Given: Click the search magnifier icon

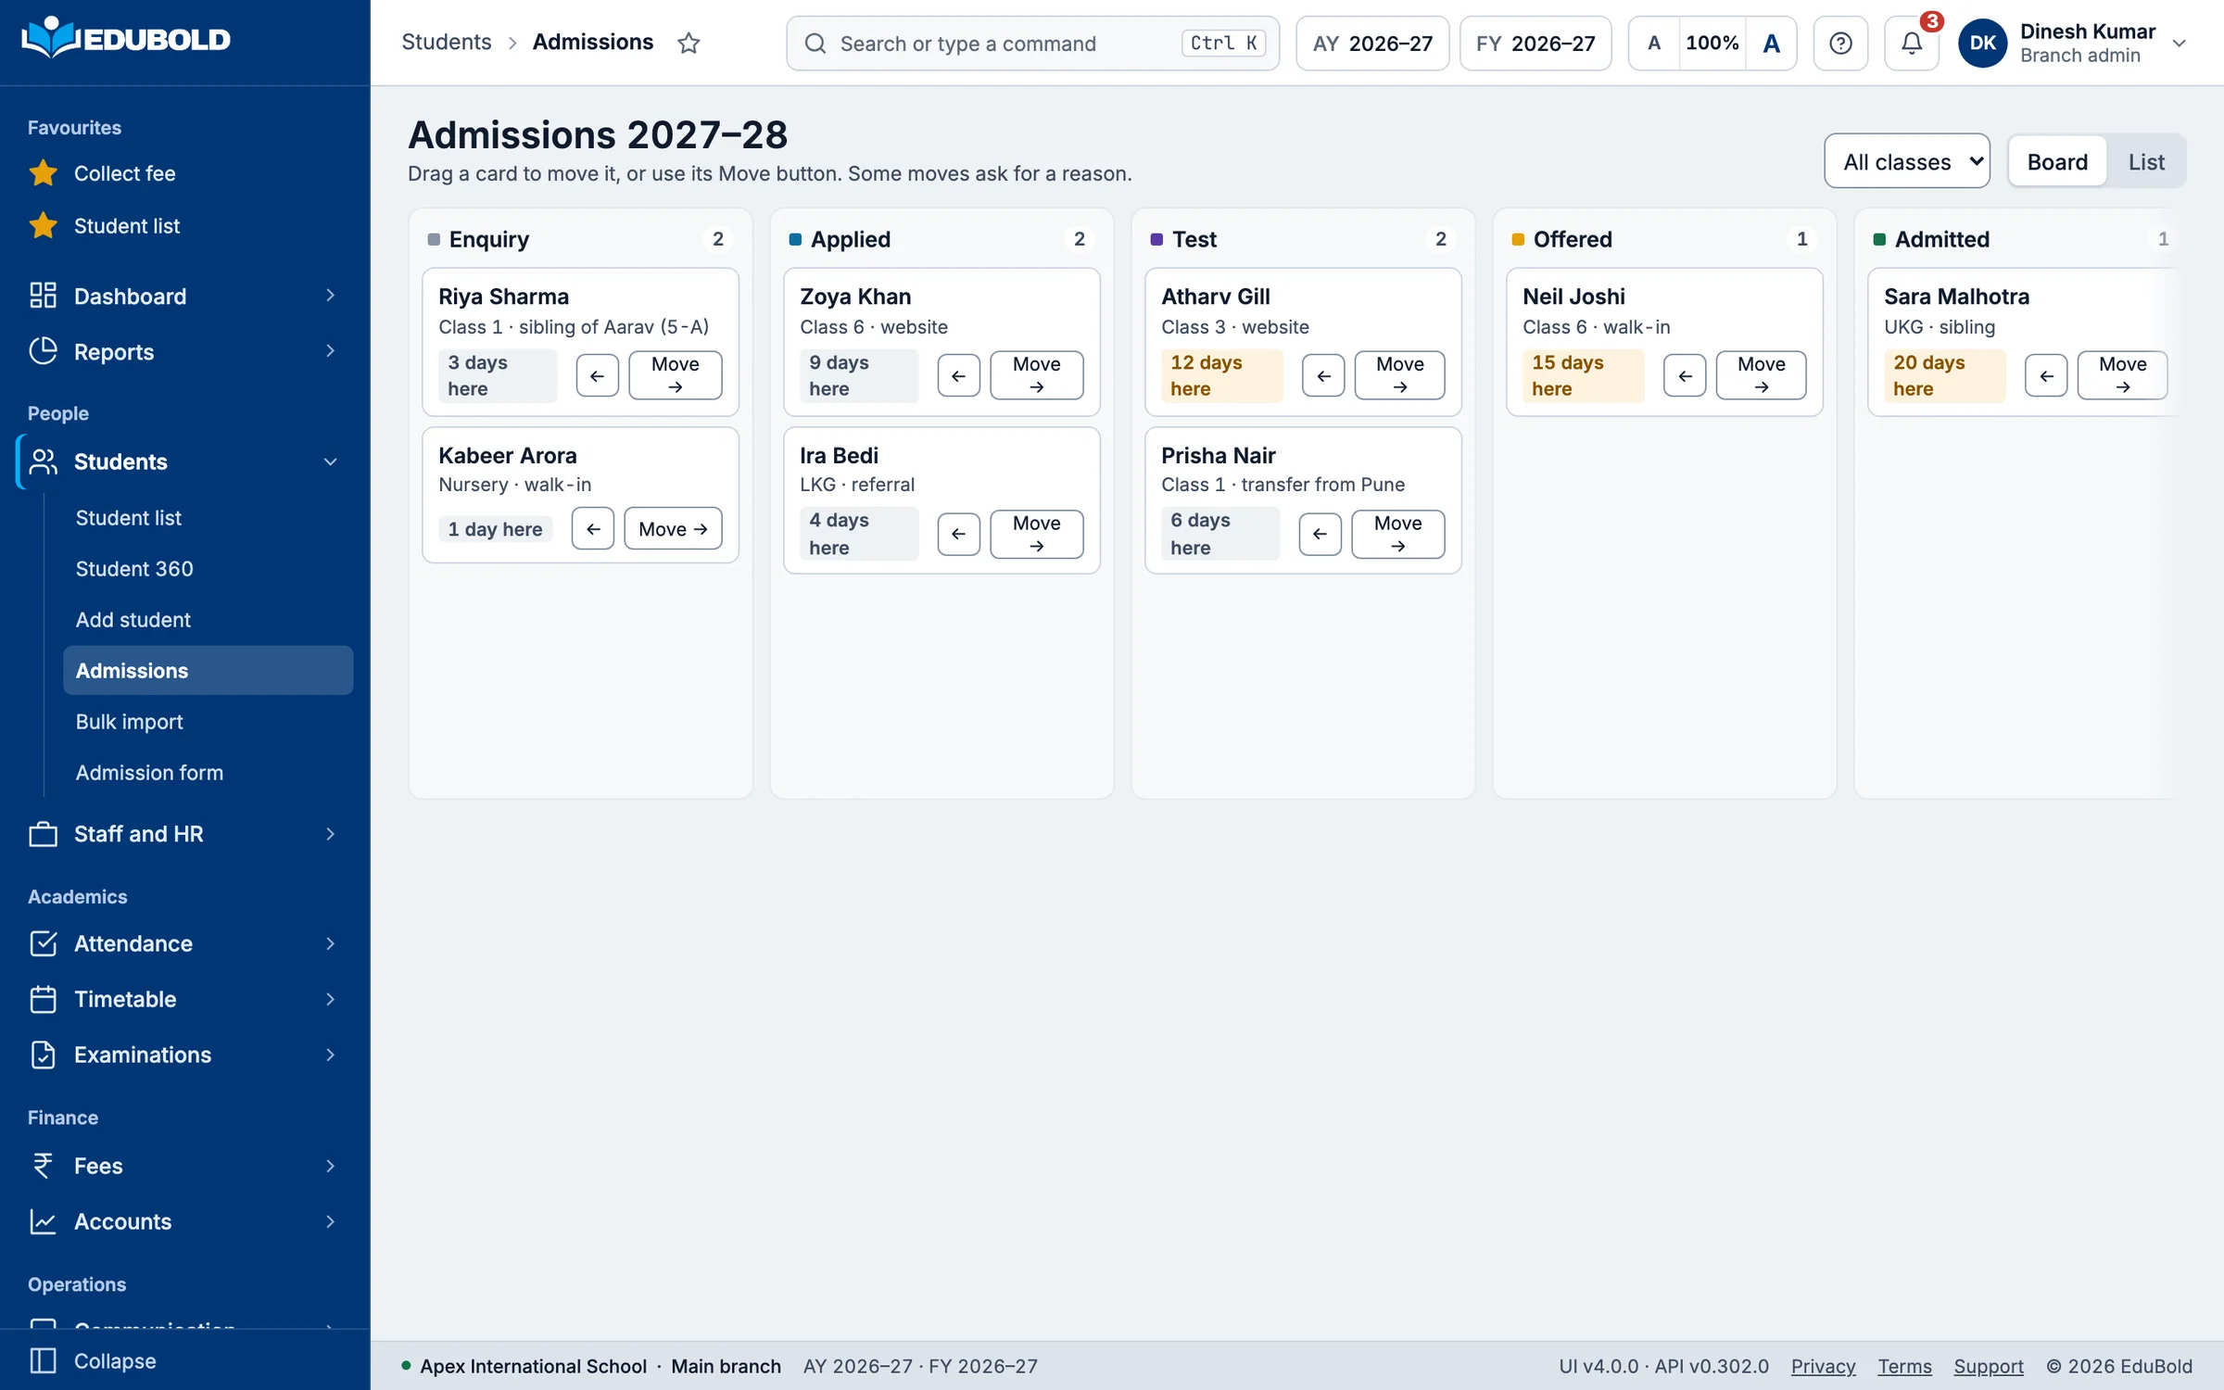Looking at the screenshot, I should tap(815, 44).
